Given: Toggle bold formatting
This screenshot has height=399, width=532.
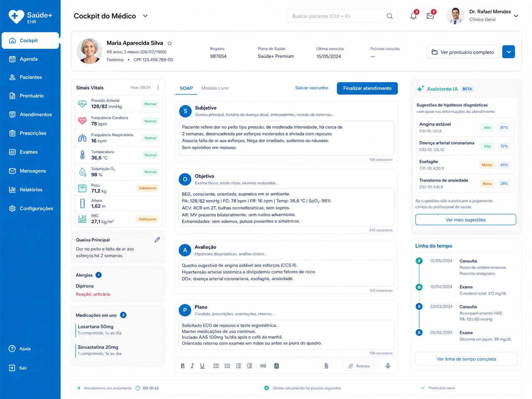Looking at the screenshot, I should click(x=182, y=366).
